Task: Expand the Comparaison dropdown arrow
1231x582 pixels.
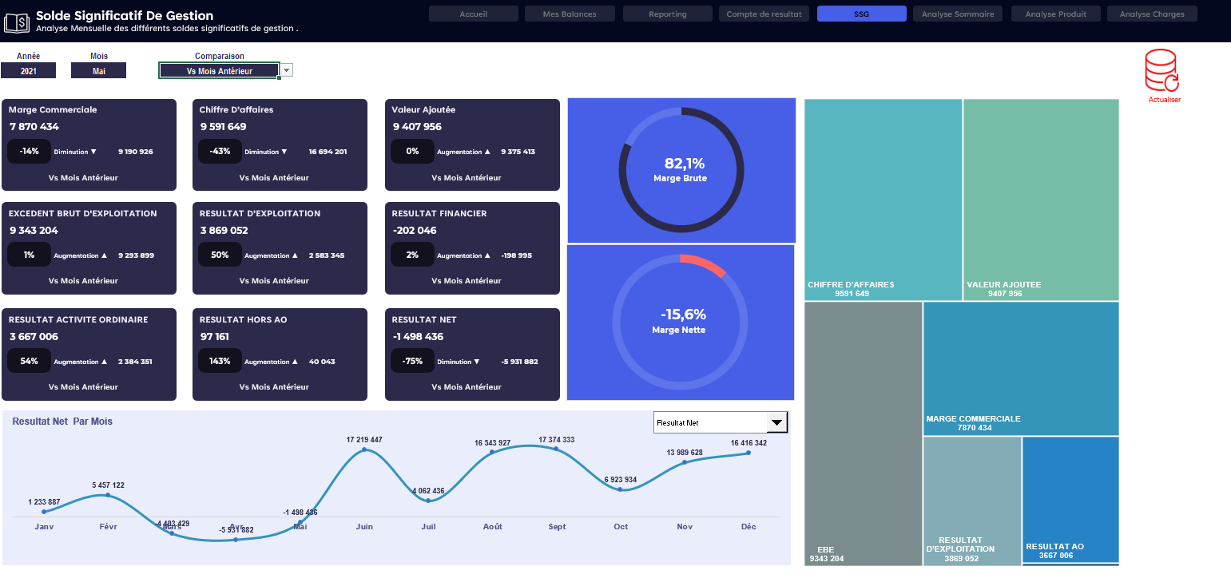Action: click(x=287, y=70)
